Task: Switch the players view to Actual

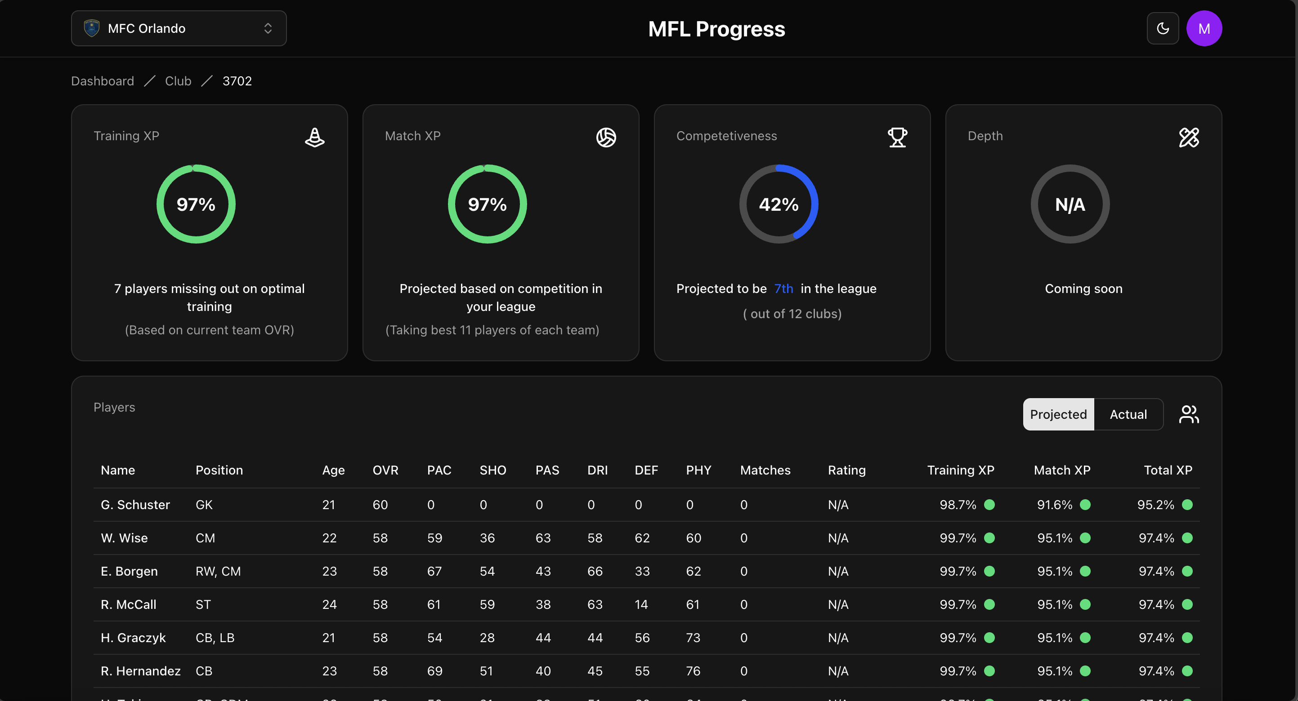Action: (x=1128, y=414)
